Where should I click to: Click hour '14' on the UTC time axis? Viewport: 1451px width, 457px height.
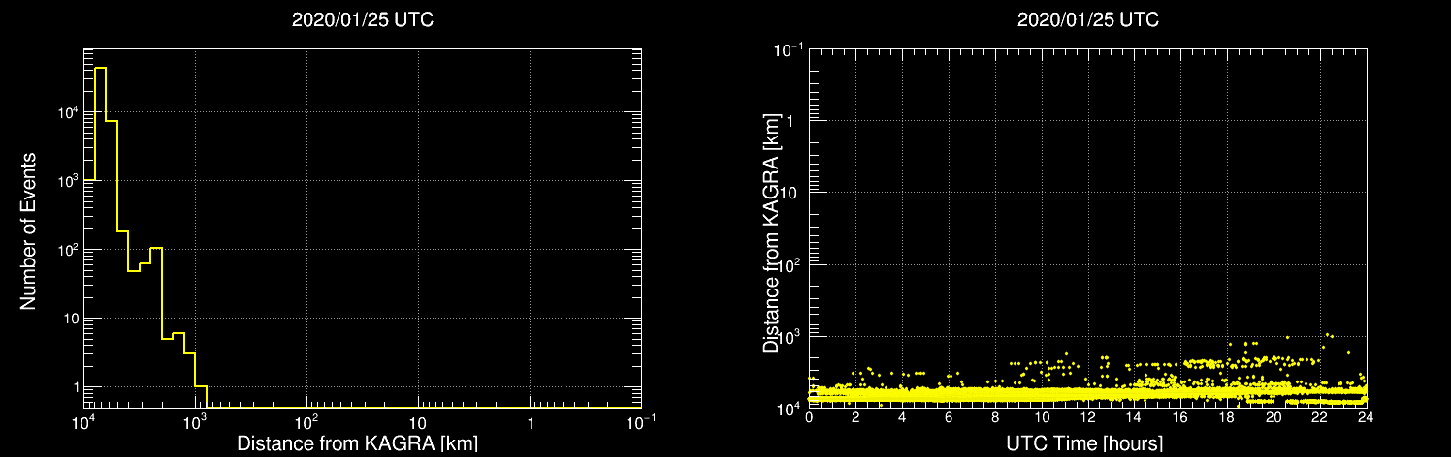[1134, 419]
